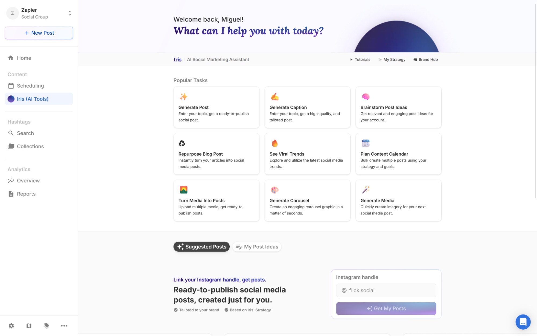Click the Repurpose Blog Post recycle icon

pyautogui.click(x=182, y=144)
